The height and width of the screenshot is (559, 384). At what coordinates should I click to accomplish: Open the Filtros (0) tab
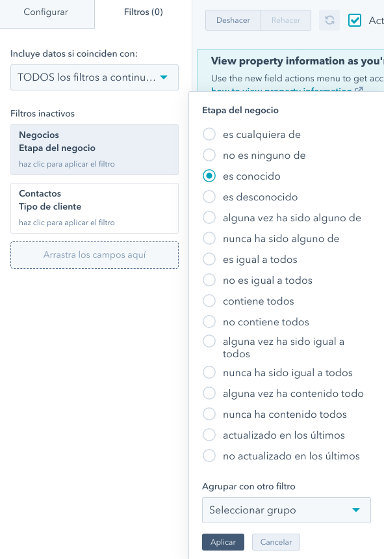[143, 12]
